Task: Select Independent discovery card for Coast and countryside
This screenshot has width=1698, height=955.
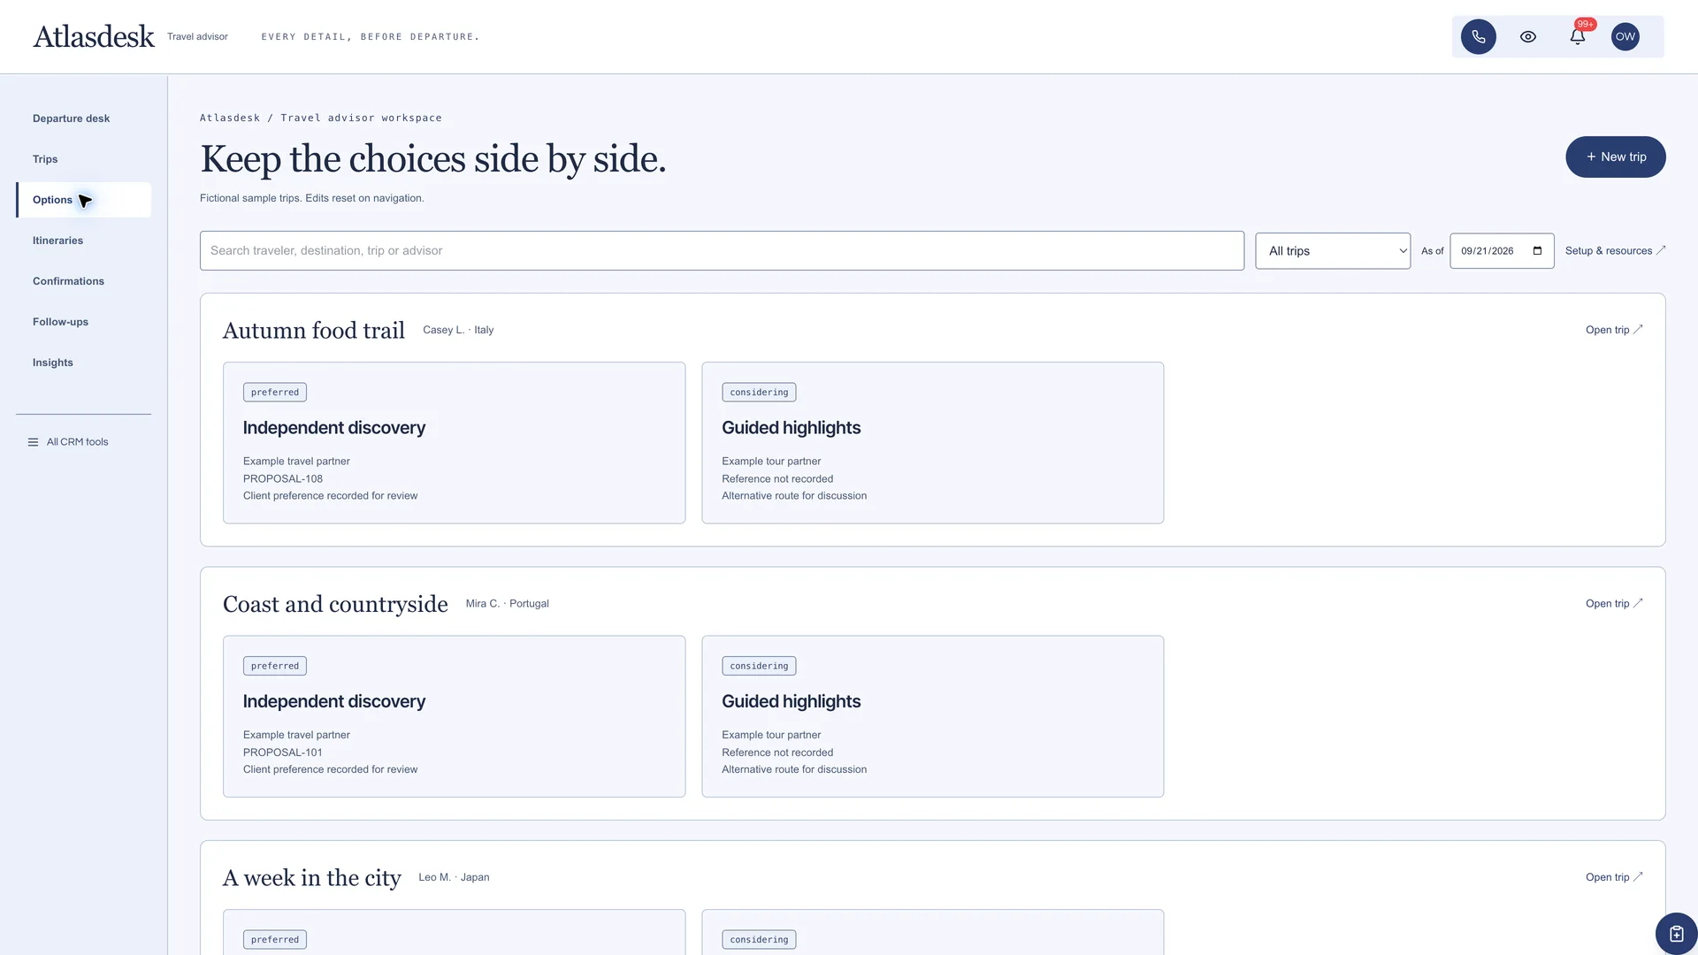Action: (x=454, y=716)
